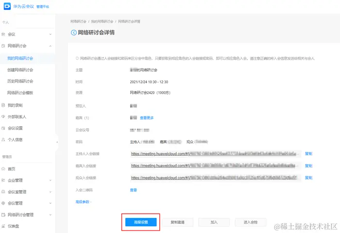340x233 pixels.
Task: Click the 会议管理 sidebar icon
Action: [3, 203]
